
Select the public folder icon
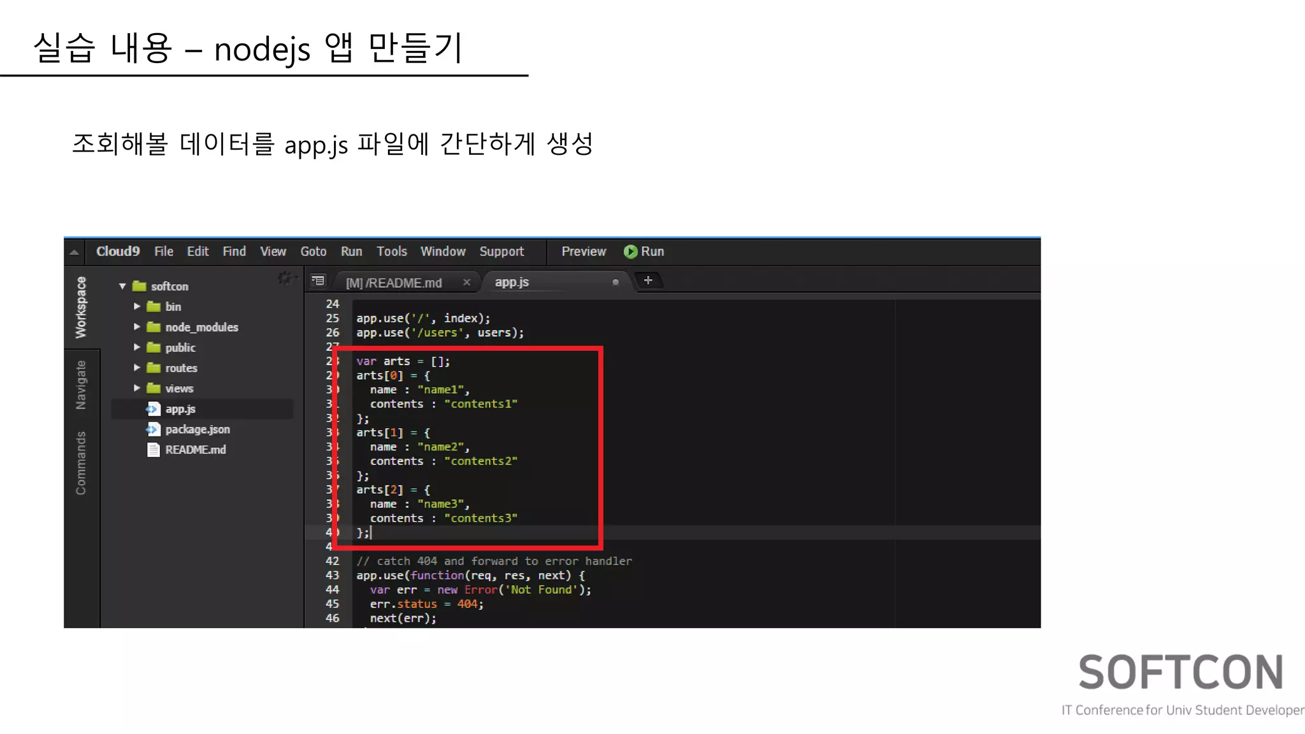tap(154, 347)
